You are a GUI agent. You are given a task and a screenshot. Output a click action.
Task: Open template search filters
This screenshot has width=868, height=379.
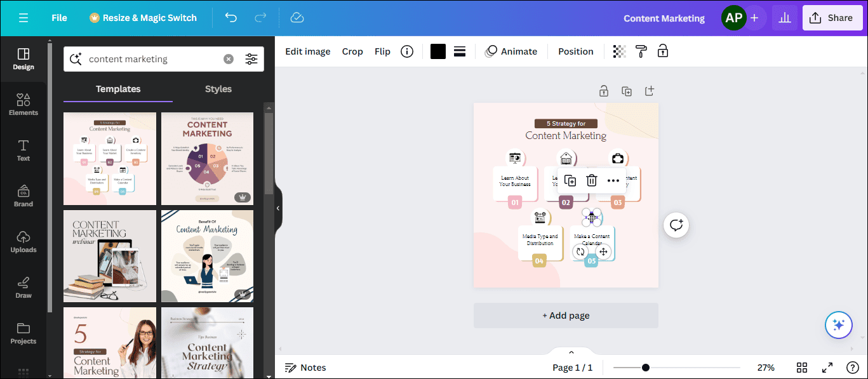251,59
